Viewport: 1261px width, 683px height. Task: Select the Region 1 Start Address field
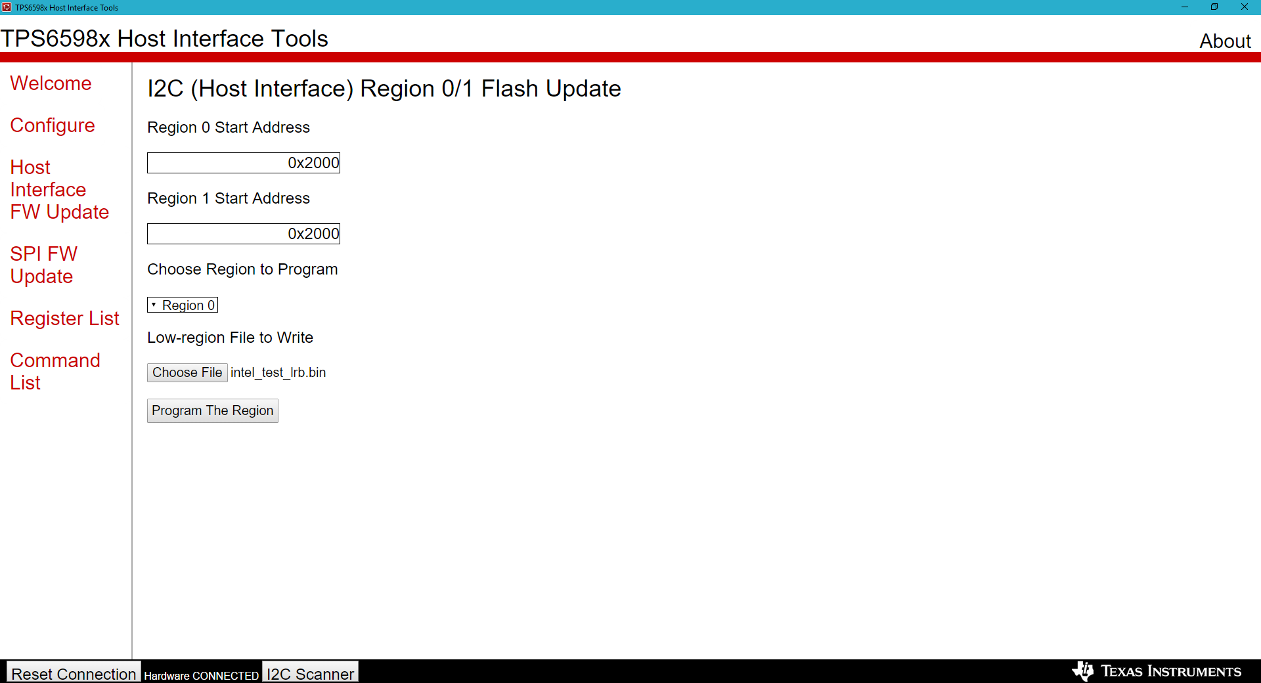(243, 233)
